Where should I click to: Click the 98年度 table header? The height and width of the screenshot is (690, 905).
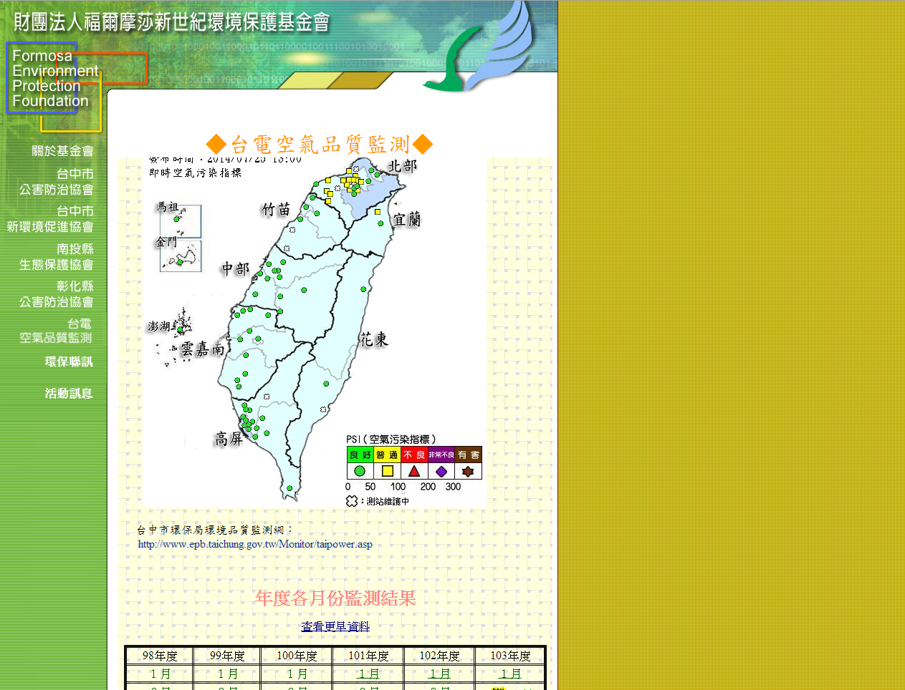(x=160, y=656)
